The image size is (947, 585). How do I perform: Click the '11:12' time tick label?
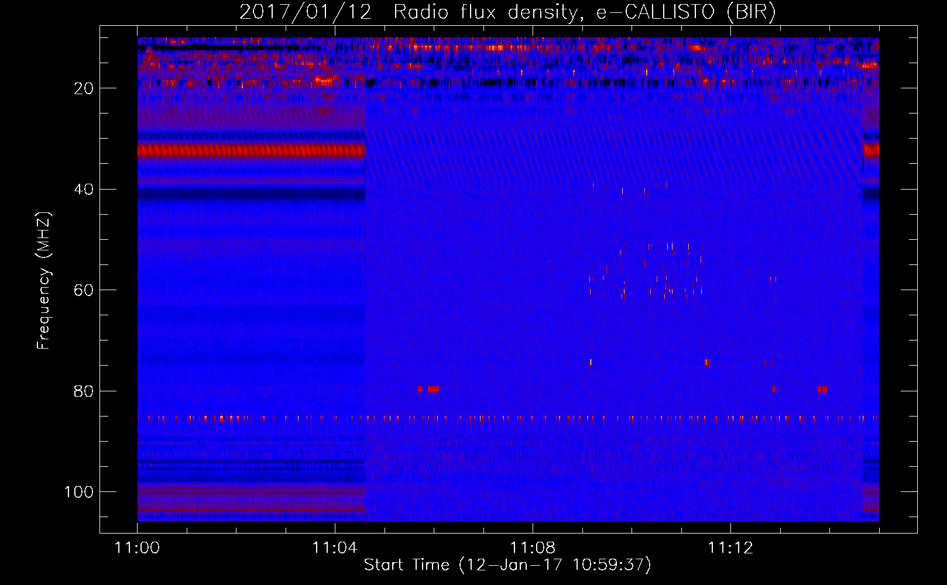730,548
